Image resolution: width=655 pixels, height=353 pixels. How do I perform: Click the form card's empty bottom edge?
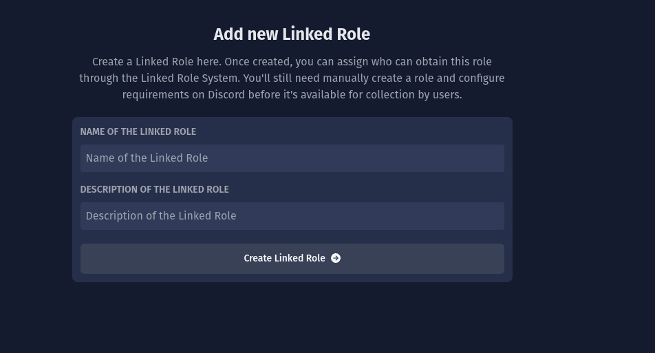(x=292, y=278)
